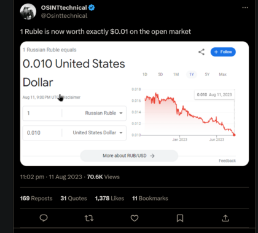Click the blue Follow button
Image resolution: width=258 pixels, height=233 pixels.
[223, 52]
